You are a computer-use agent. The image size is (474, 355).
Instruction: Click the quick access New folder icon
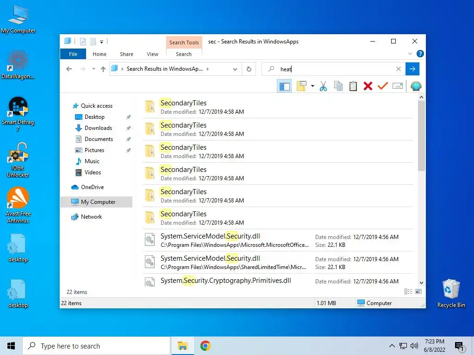[93, 41]
